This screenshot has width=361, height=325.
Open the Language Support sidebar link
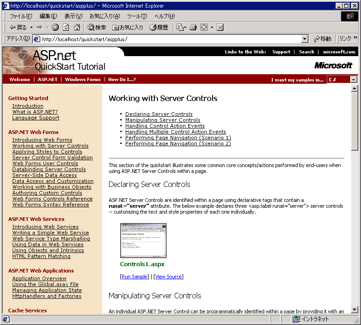click(36, 118)
